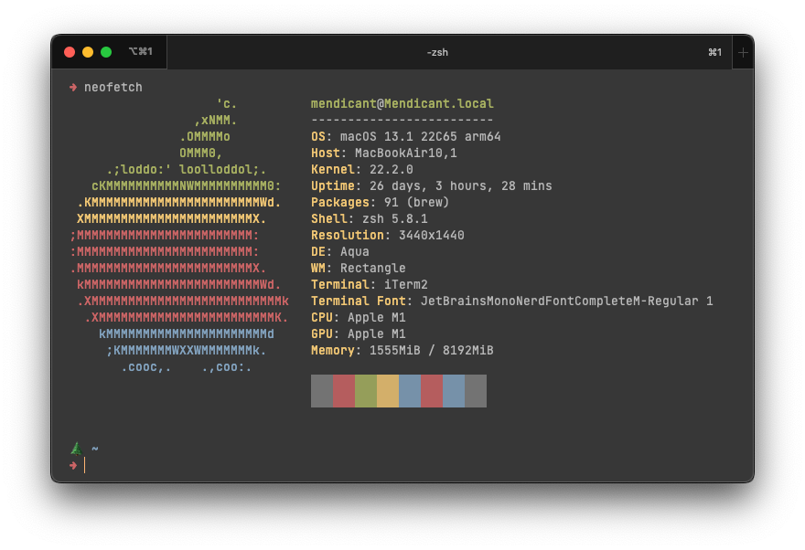Click the Christmas tree icon in the prompt
The image size is (805, 550).
(x=76, y=448)
